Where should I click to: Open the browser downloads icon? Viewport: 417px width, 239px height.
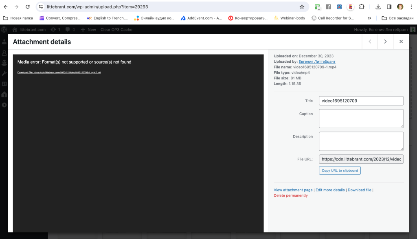coord(378,7)
